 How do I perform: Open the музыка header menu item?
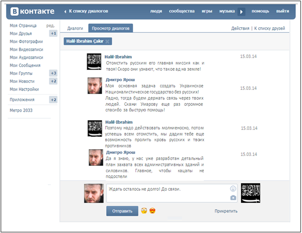tap(227, 11)
